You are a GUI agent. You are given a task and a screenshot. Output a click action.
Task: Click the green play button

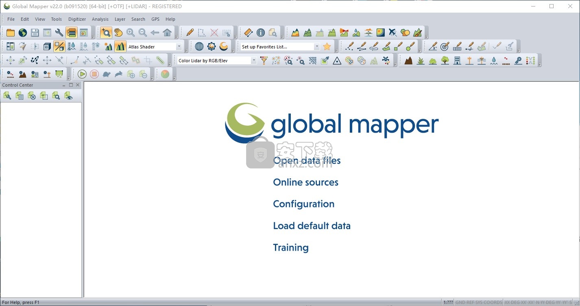pyautogui.click(x=82, y=74)
